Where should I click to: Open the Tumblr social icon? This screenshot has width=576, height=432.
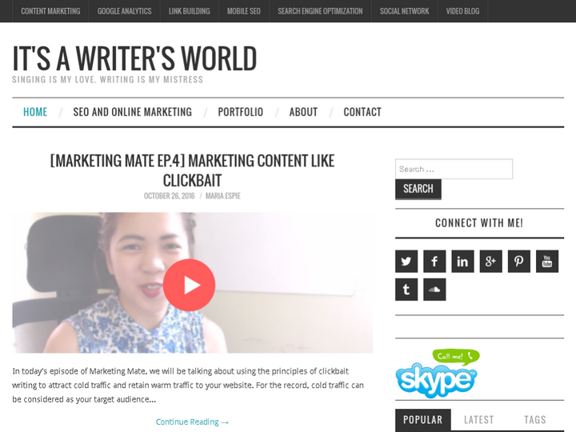click(406, 290)
